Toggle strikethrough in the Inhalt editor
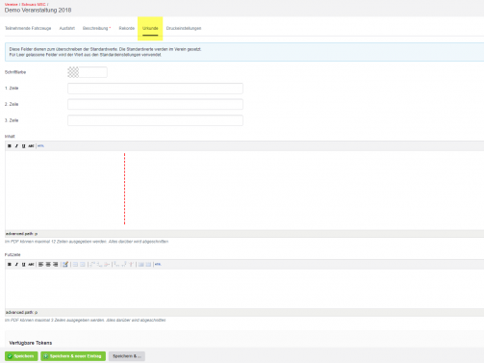The width and height of the screenshot is (484, 363). (x=31, y=146)
